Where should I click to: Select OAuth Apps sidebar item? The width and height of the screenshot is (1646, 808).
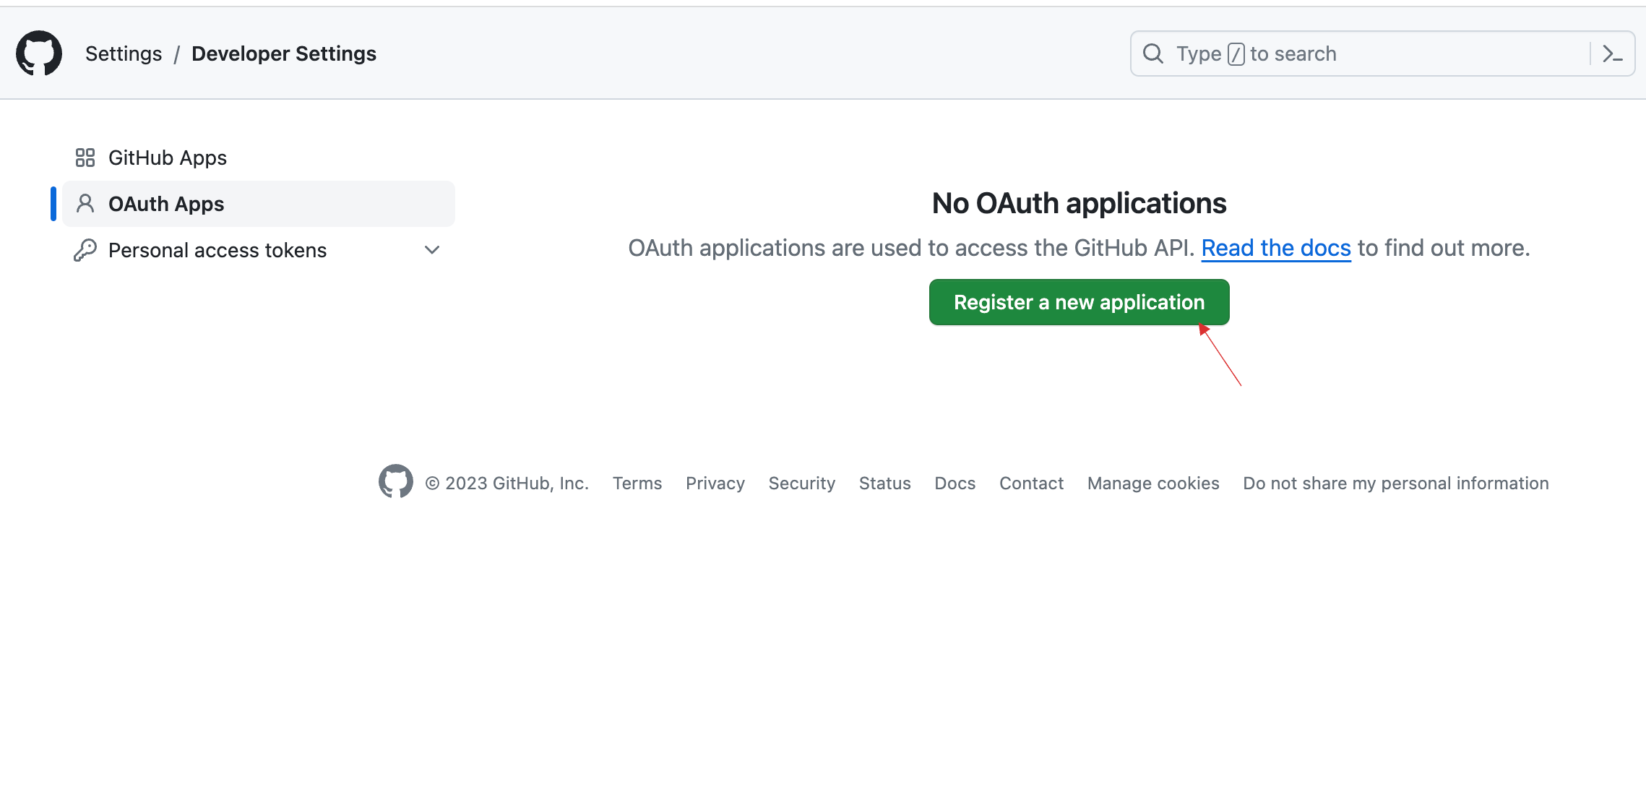click(x=259, y=204)
